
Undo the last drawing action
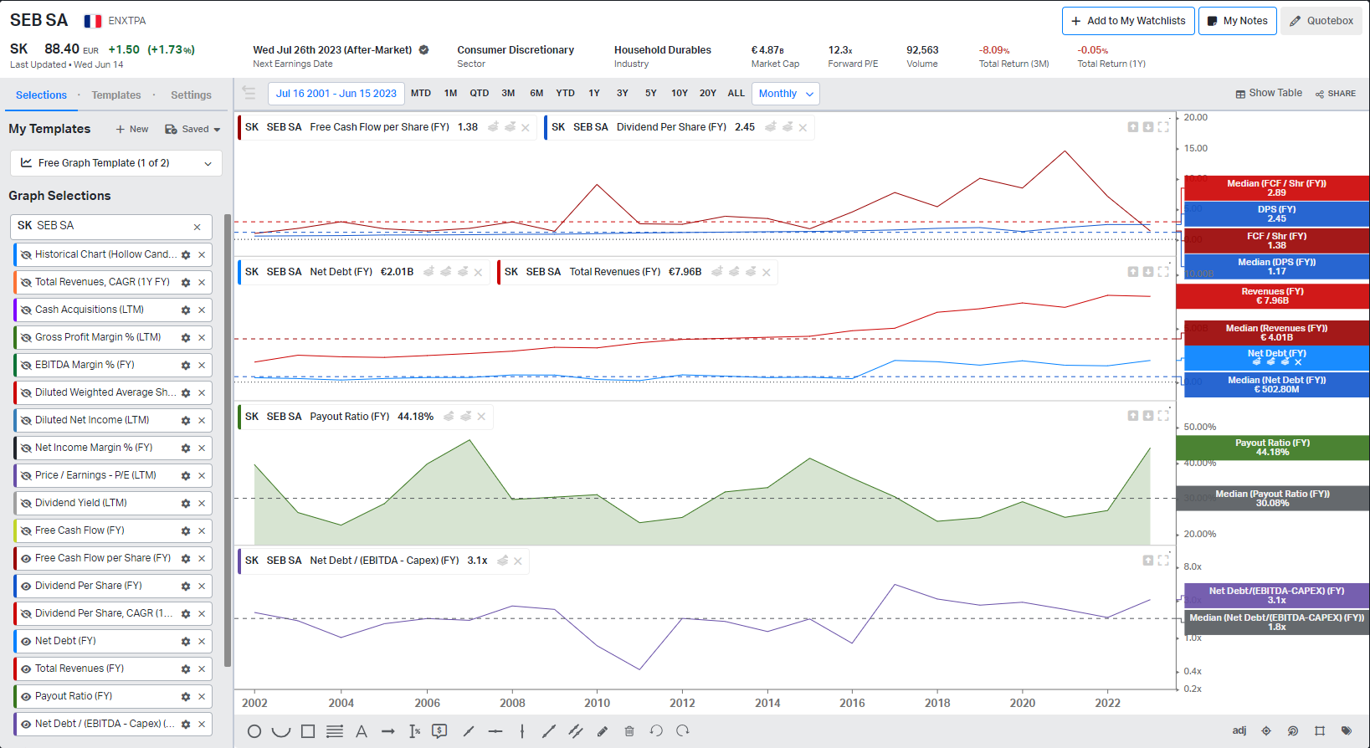tap(656, 731)
